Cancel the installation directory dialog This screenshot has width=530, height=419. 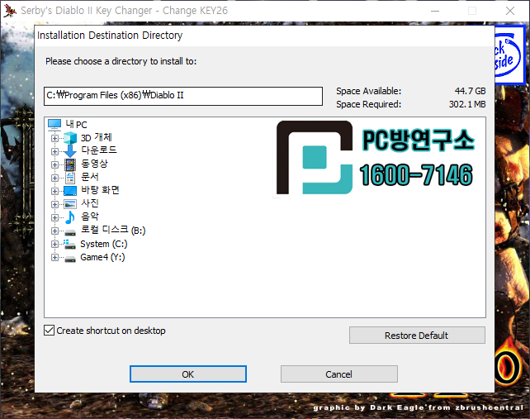pyautogui.click(x=339, y=374)
